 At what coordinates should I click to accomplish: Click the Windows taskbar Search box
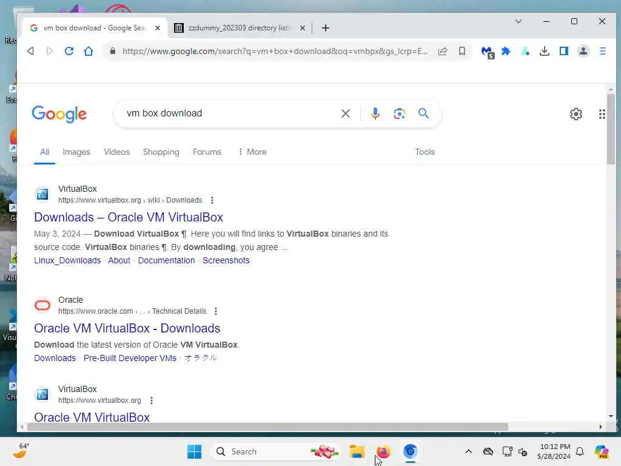[275, 451]
